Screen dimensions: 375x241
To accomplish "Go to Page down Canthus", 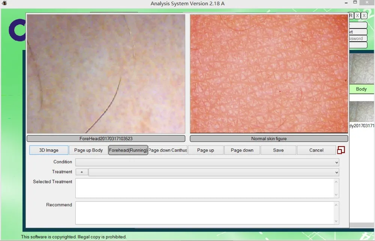I will pyautogui.click(x=168, y=150).
